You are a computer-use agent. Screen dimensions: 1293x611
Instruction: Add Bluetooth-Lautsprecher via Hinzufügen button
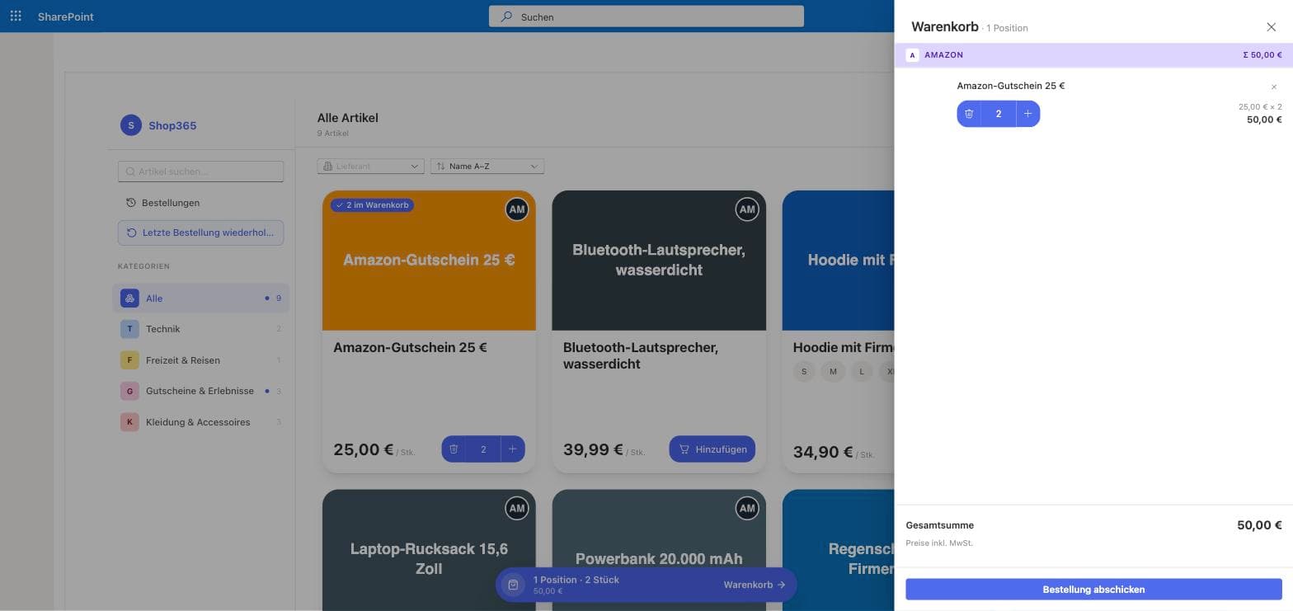(712, 449)
